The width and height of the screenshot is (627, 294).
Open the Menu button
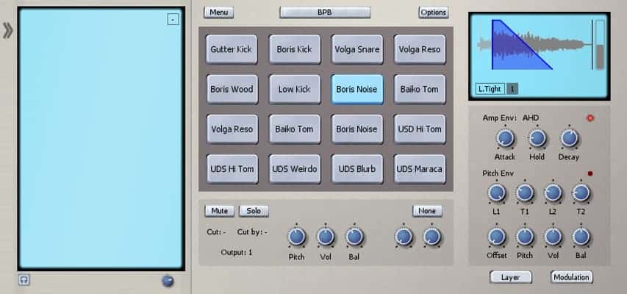tap(218, 12)
